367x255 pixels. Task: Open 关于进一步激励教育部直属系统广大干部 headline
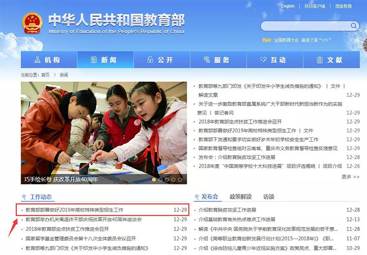tap(270, 104)
